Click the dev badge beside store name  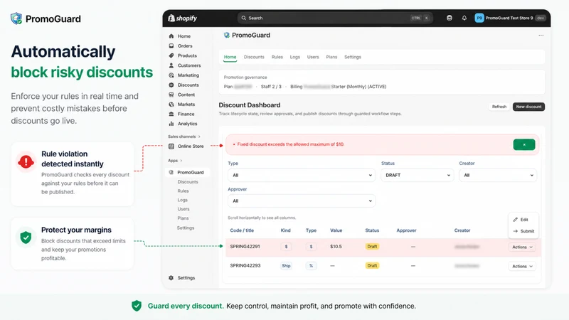[541, 18]
